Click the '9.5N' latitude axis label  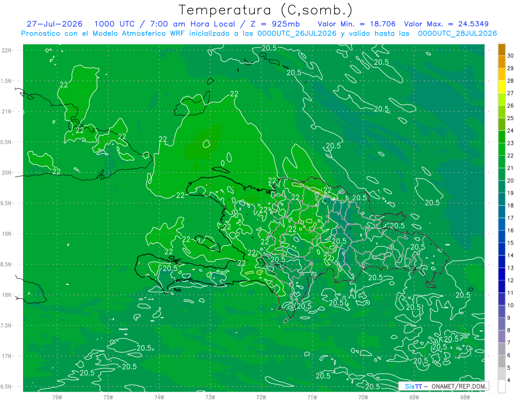[x=6, y=203]
